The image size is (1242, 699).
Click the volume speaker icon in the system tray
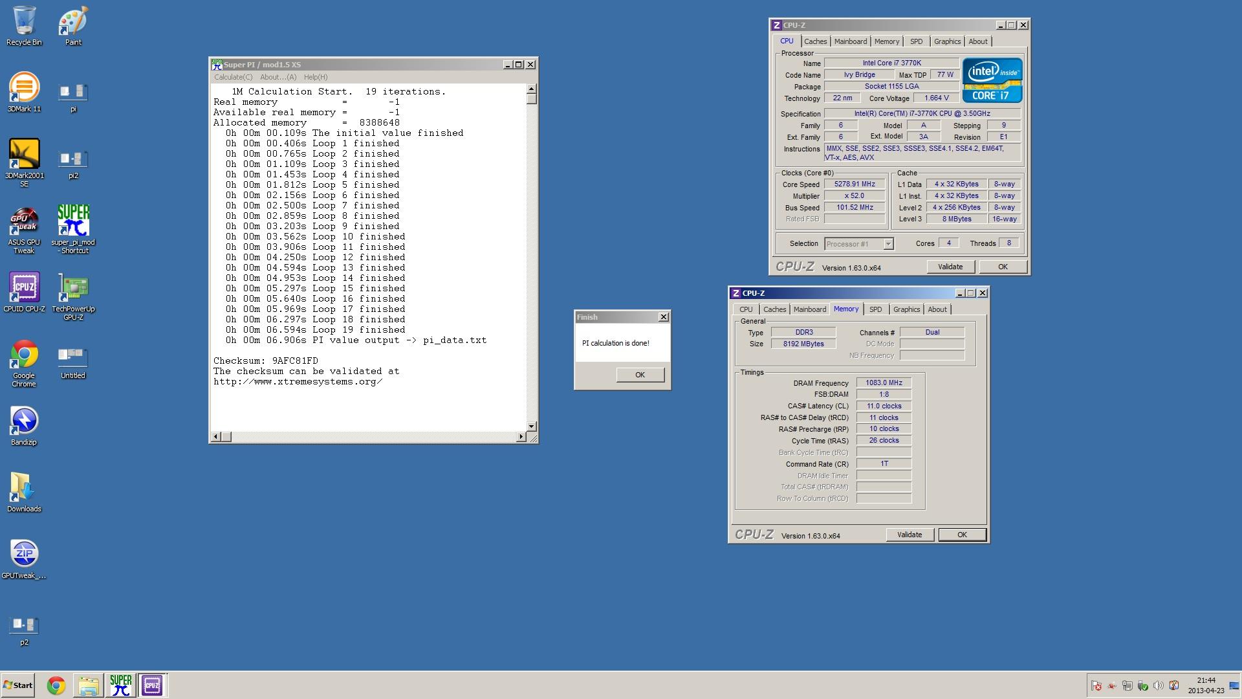coord(1158,685)
